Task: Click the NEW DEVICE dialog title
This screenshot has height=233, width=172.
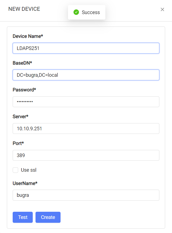Action: pyautogui.click(x=24, y=9)
